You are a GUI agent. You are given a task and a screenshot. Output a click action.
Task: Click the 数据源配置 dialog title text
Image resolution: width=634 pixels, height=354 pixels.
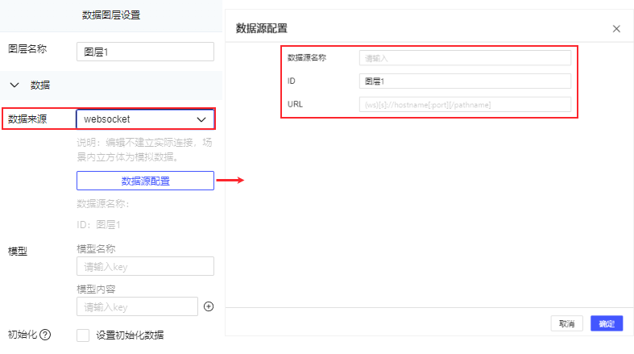pyautogui.click(x=262, y=29)
